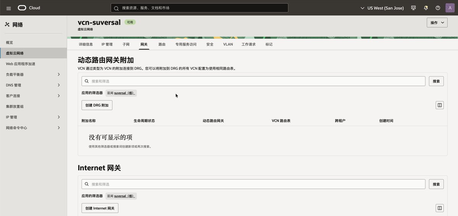Screen dimensions: 458x216
Task: Switch to the 路由 tab
Action: pos(162,44)
